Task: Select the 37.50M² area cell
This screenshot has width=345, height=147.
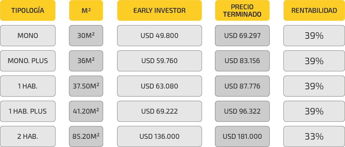Action: click(x=86, y=86)
